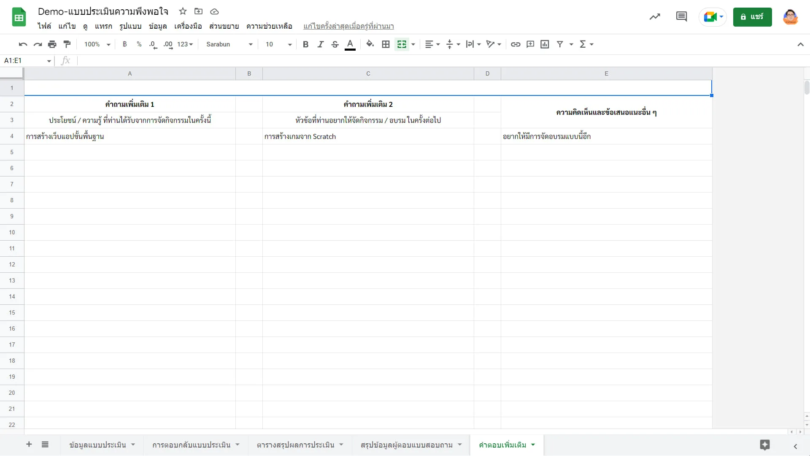Click the formula bar input field

(443, 60)
